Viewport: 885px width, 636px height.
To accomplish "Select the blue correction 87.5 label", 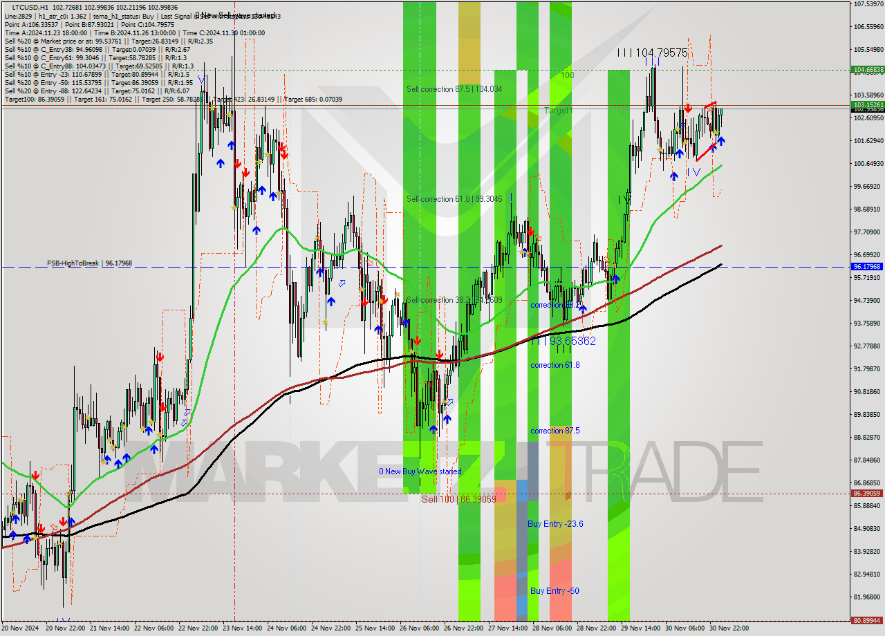I will (x=555, y=431).
